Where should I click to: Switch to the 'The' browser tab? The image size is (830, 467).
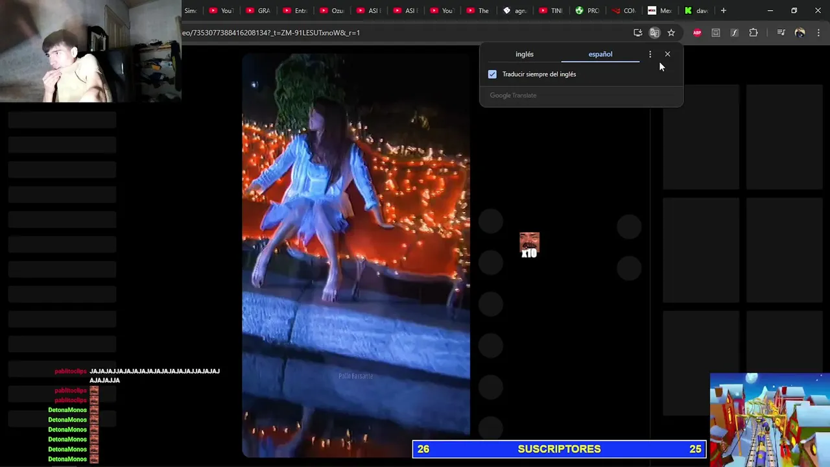(x=478, y=10)
